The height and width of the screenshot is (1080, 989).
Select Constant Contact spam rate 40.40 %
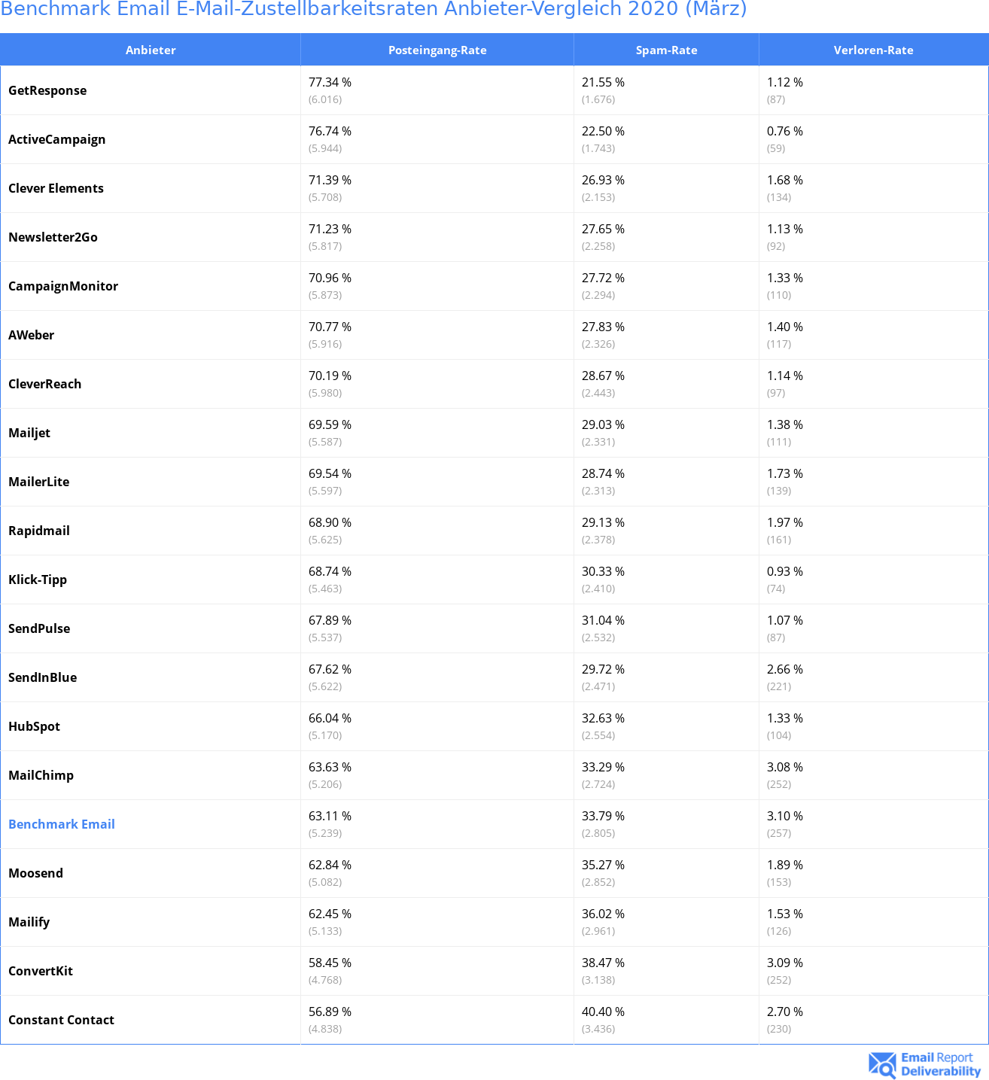(x=603, y=1012)
